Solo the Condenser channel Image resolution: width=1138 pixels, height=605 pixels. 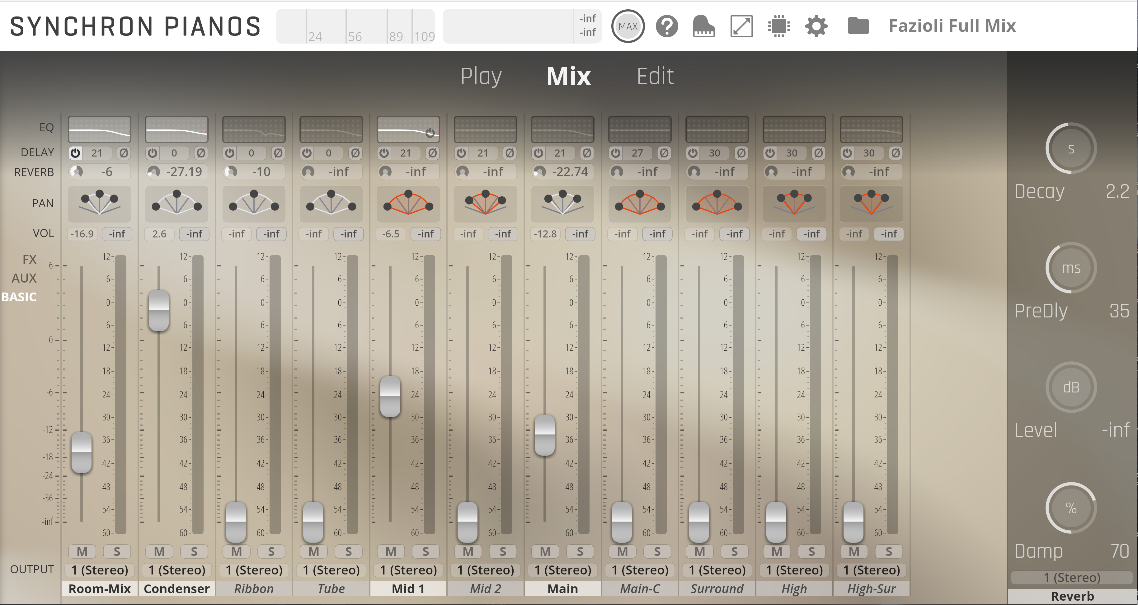point(194,551)
